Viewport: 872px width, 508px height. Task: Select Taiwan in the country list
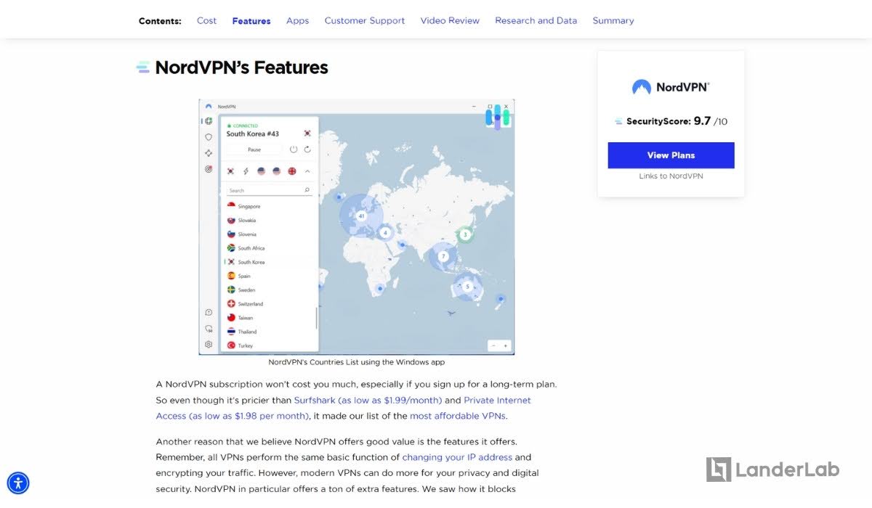click(269, 318)
